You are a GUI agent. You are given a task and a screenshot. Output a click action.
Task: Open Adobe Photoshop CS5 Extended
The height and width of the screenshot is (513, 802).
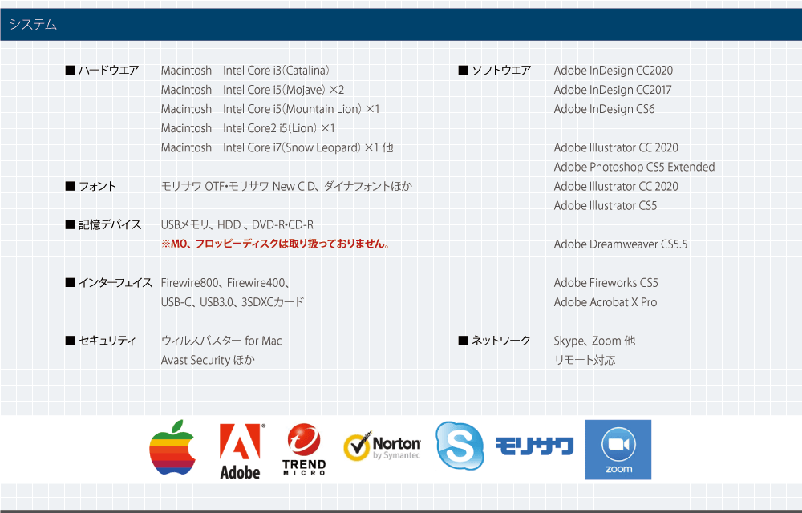point(634,167)
